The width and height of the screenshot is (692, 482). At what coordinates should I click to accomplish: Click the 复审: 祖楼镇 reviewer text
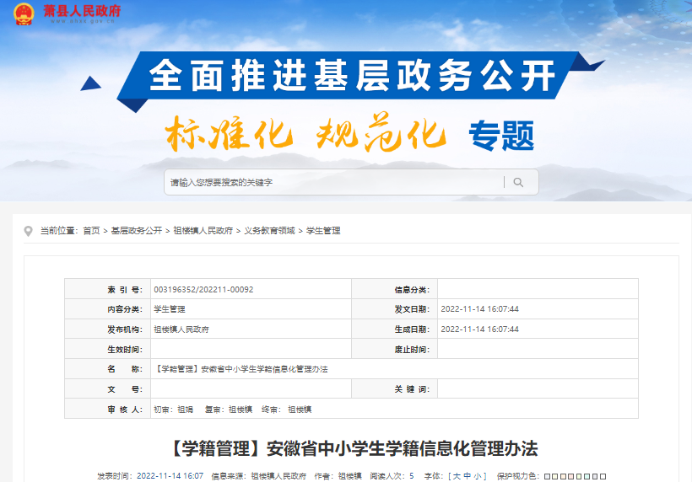pyautogui.click(x=229, y=410)
